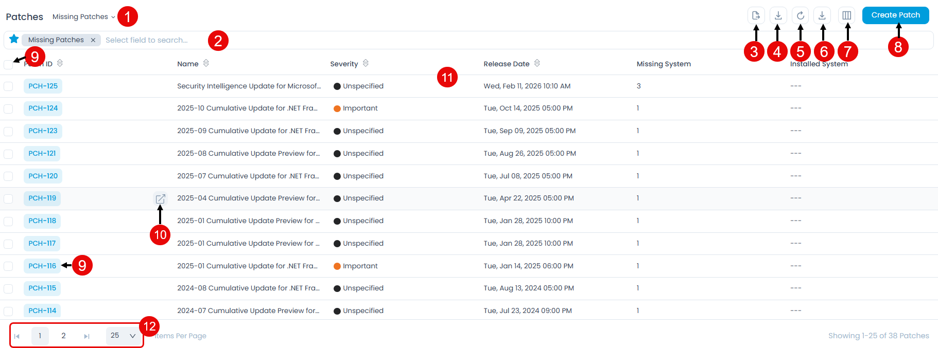Viewport: 938px width, 348px height.
Task: Open the column selector icon
Action: pyautogui.click(x=846, y=15)
